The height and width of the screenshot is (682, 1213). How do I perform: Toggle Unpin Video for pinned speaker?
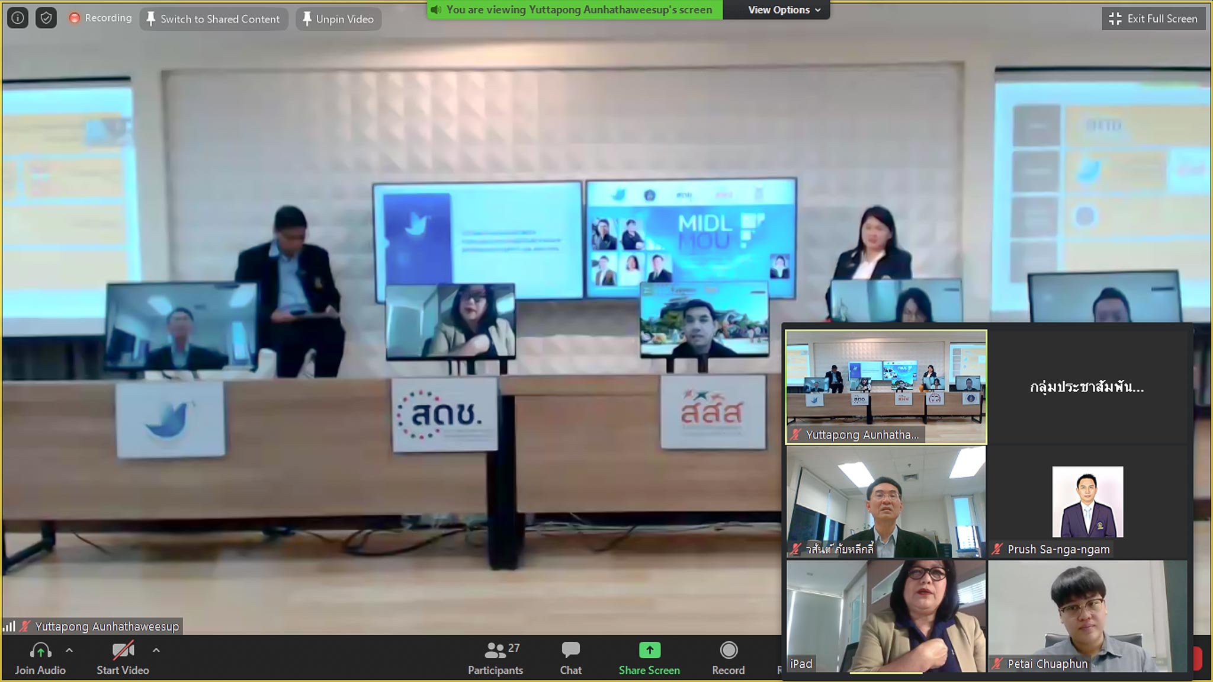click(x=338, y=19)
